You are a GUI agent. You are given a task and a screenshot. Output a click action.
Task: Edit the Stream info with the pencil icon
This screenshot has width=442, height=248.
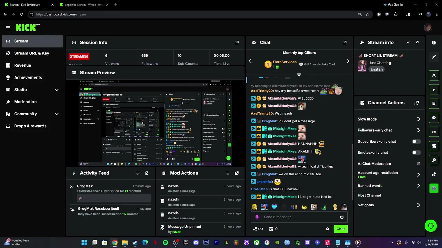[407, 43]
